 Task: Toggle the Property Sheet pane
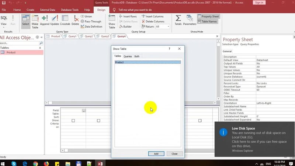click(x=208, y=16)
